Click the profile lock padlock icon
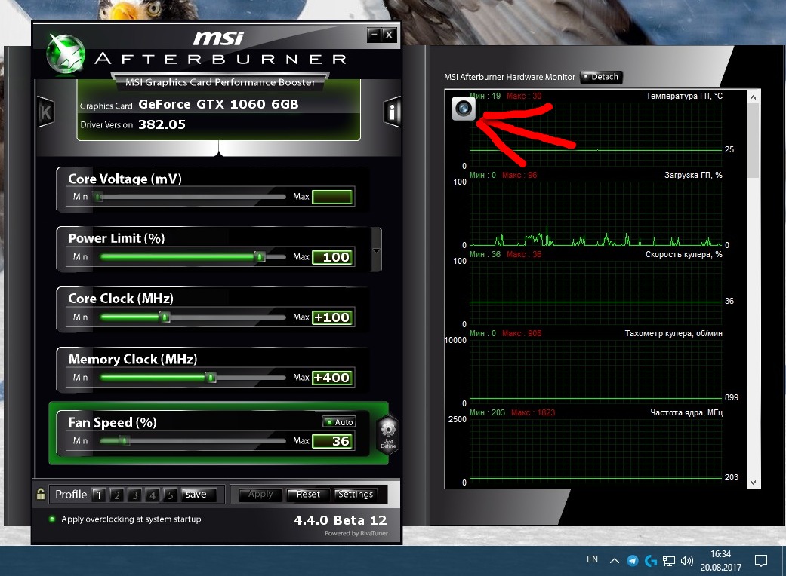This screenshot has width=786, height=576. pos(41,494)
